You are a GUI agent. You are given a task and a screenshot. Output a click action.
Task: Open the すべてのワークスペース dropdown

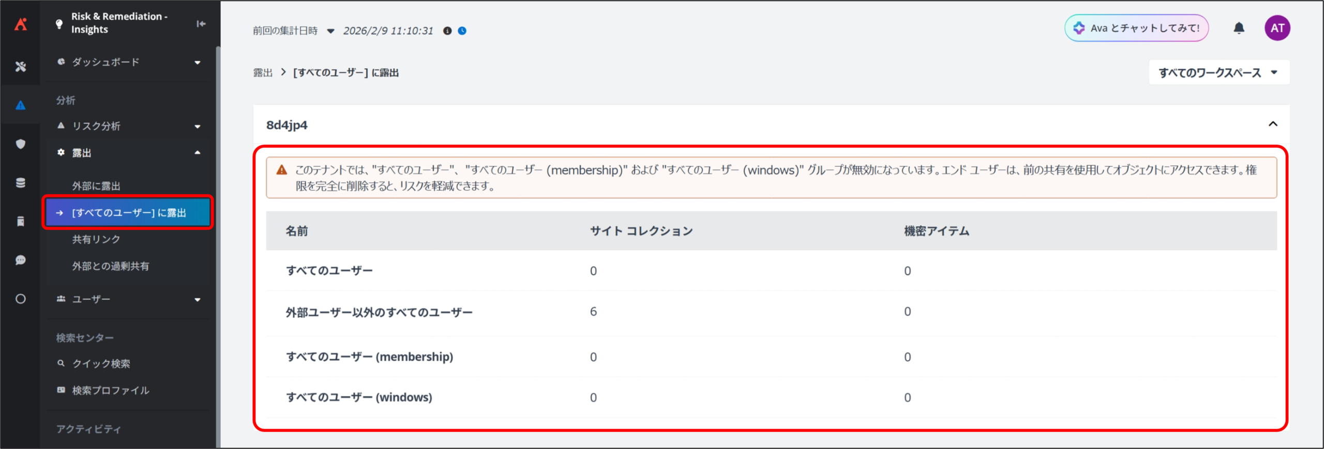click(1218, 73)
